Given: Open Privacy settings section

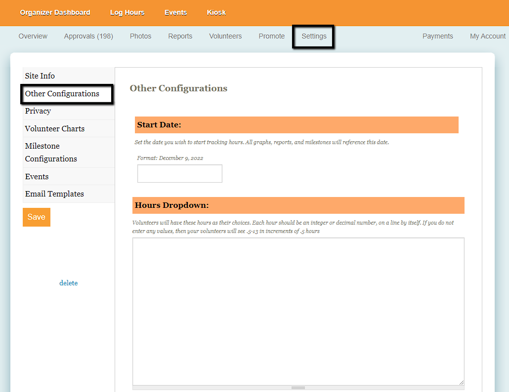Looking at the screenshot, I should 38,111.
